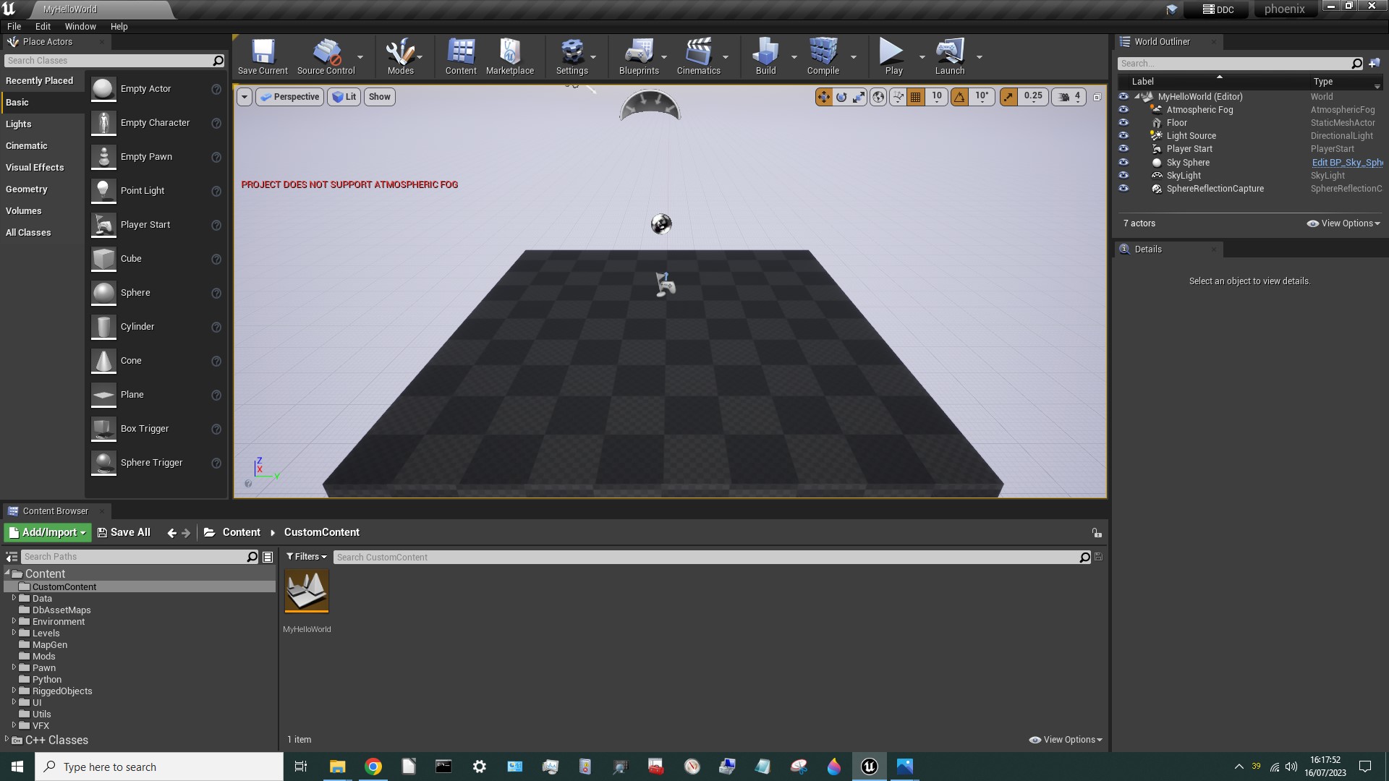Viewport: 1389px width, 781px height.
Task: Click the Launch toolbar icon
Action: pyautogui.click(x=950, y=56)
